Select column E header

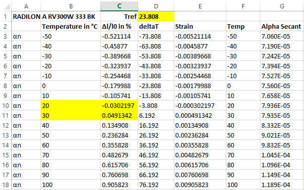(x=200, y=6)
